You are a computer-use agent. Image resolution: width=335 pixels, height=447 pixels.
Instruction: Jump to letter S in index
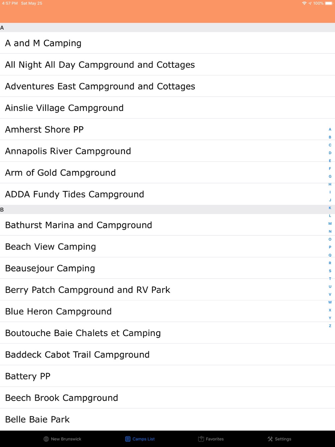point(330,271)
